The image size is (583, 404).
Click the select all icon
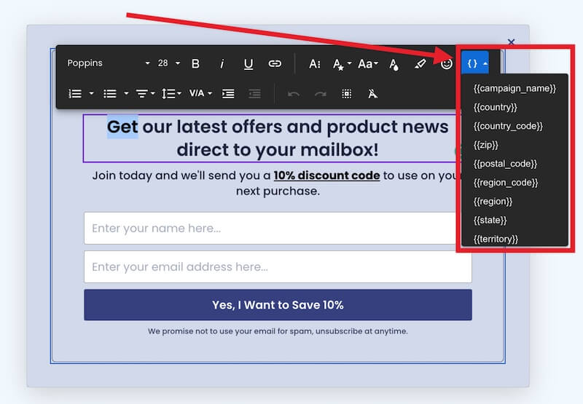[347, 94]
